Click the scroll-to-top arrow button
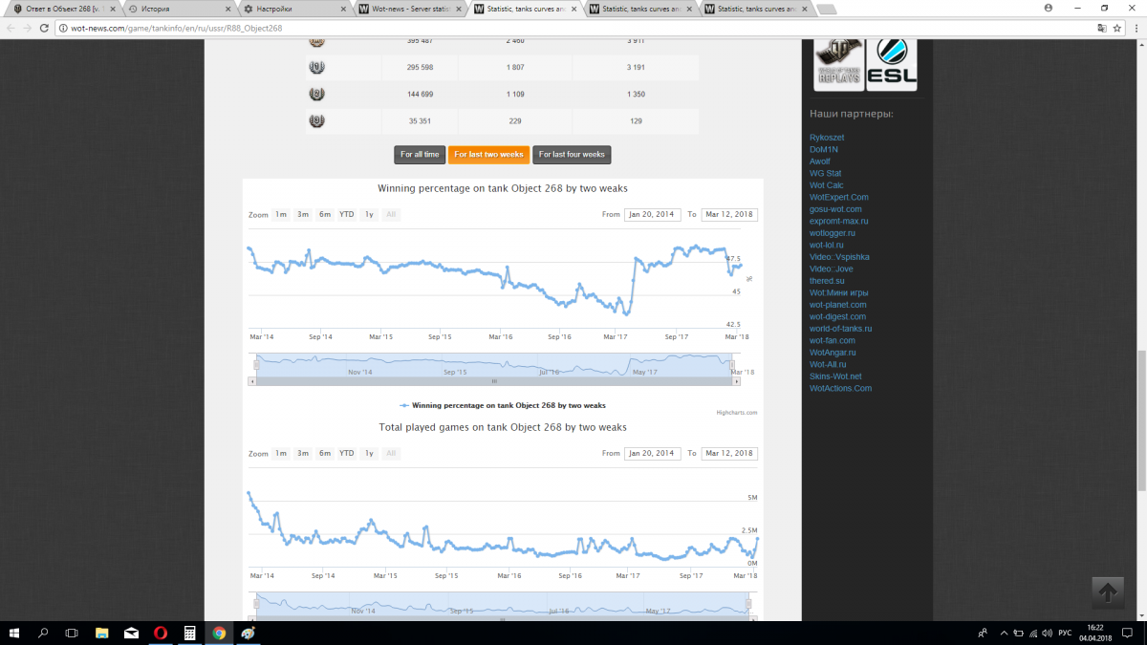 pyautogui.click(x=1108, y=592)
